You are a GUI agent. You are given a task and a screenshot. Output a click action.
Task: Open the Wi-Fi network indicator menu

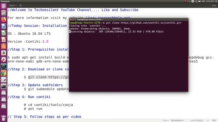pyautogui.click(x=189, y=1)
